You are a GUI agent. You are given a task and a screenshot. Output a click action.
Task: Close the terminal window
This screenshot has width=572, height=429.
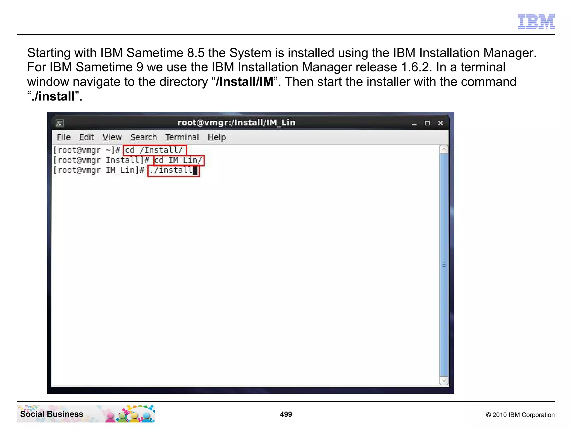click(x=441, y=123)
